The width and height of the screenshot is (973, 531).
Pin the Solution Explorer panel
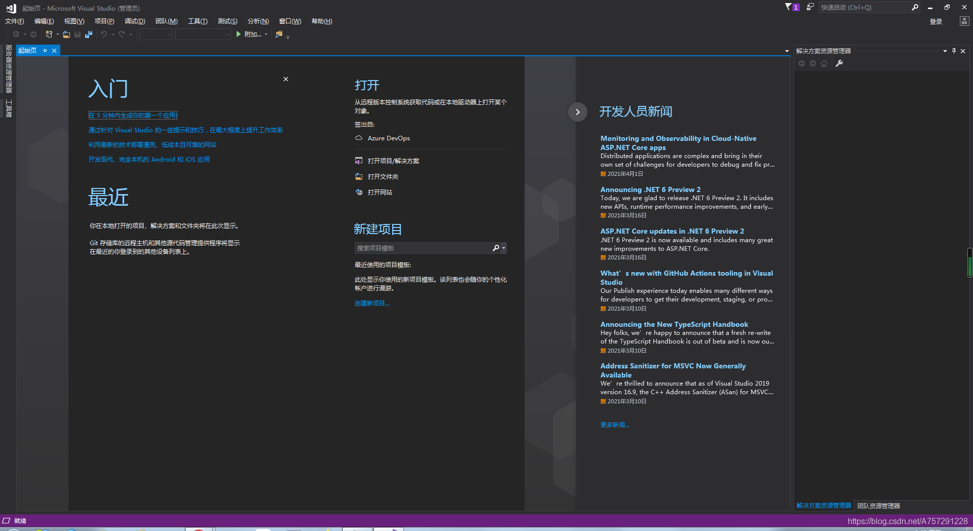(x=954, y=51)
